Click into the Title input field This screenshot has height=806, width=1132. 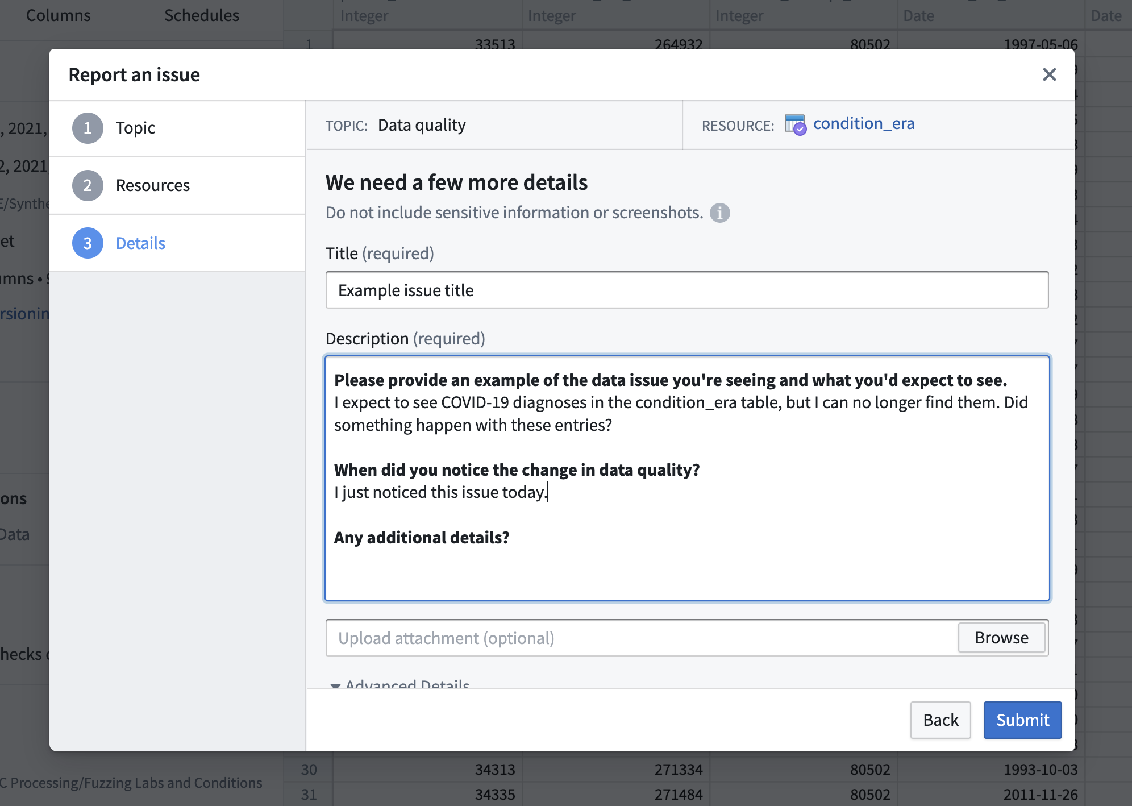click(686, 290)
